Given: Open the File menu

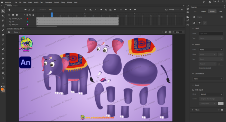Looking at the screenshot, I should click(16, 2).
